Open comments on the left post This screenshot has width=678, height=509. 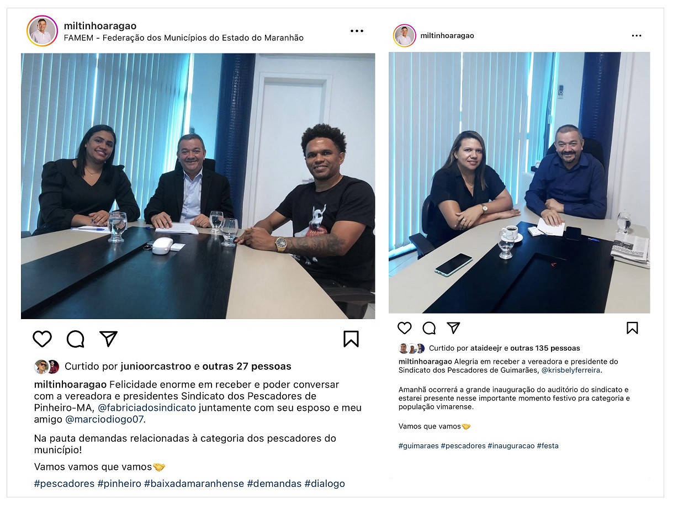(x=76, y=339)
